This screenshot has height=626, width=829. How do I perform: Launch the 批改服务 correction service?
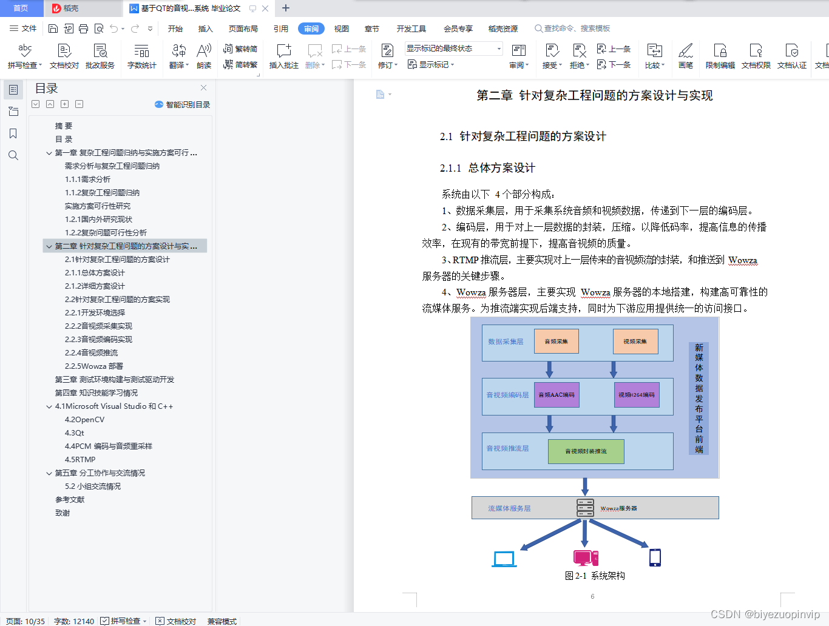[x=100, y=55]
